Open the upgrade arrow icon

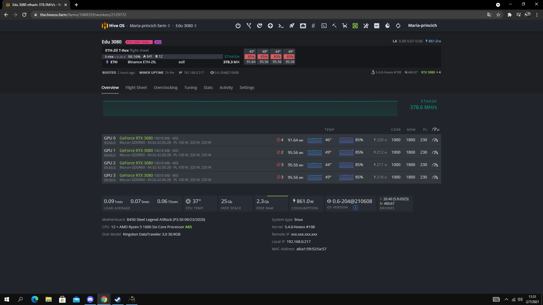pyautogui.click(x=270, y=26)
